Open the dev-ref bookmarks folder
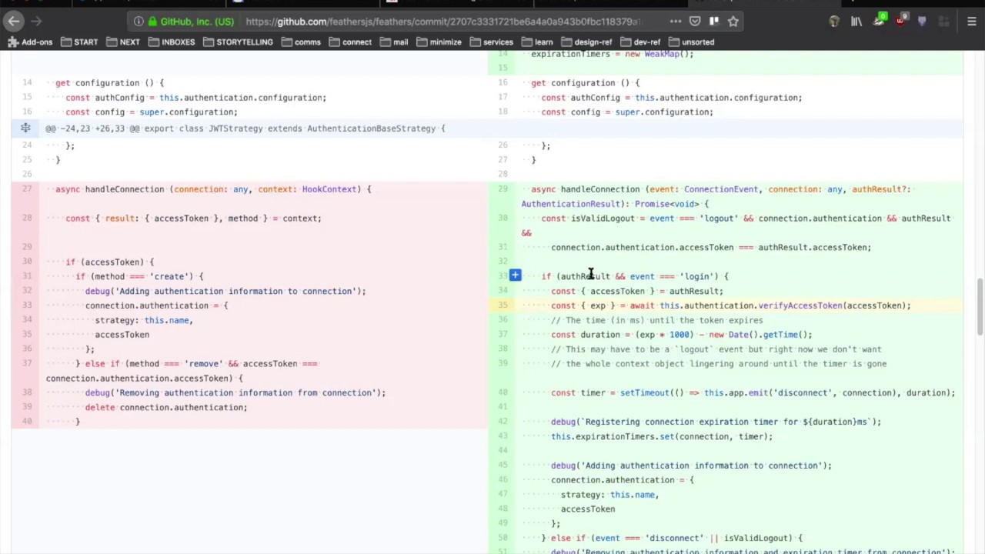 [640, 42]
